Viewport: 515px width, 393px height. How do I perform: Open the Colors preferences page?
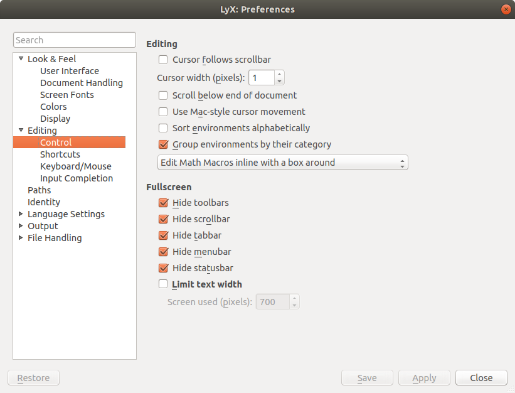pos(53,107)
